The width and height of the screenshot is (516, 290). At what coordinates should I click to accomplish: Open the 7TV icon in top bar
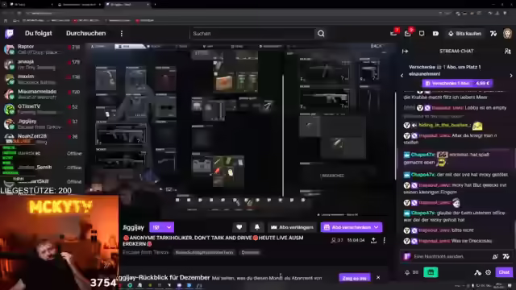click(x=493, y=34)
